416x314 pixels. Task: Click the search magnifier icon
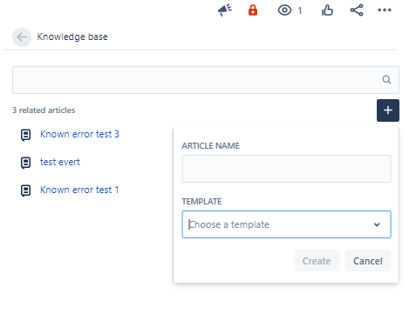(x=386, y=79)
